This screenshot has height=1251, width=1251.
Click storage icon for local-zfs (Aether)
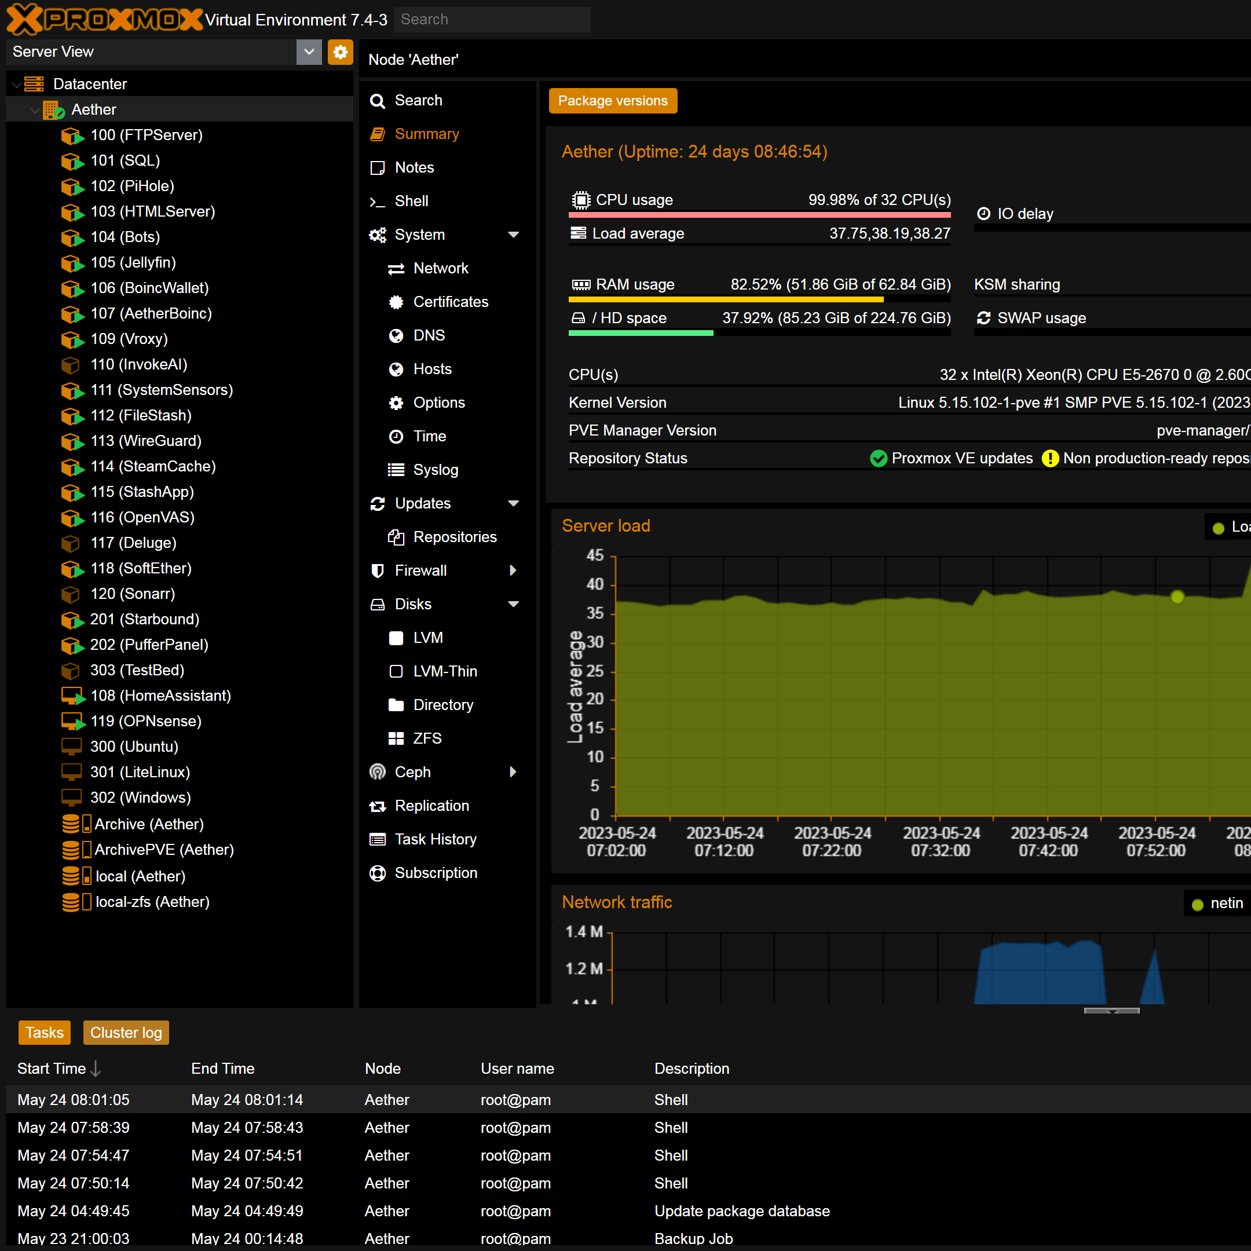tap(76, 902)
